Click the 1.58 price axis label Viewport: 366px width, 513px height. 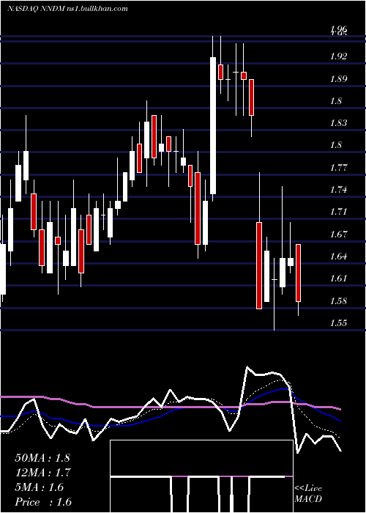coord(338,300)
